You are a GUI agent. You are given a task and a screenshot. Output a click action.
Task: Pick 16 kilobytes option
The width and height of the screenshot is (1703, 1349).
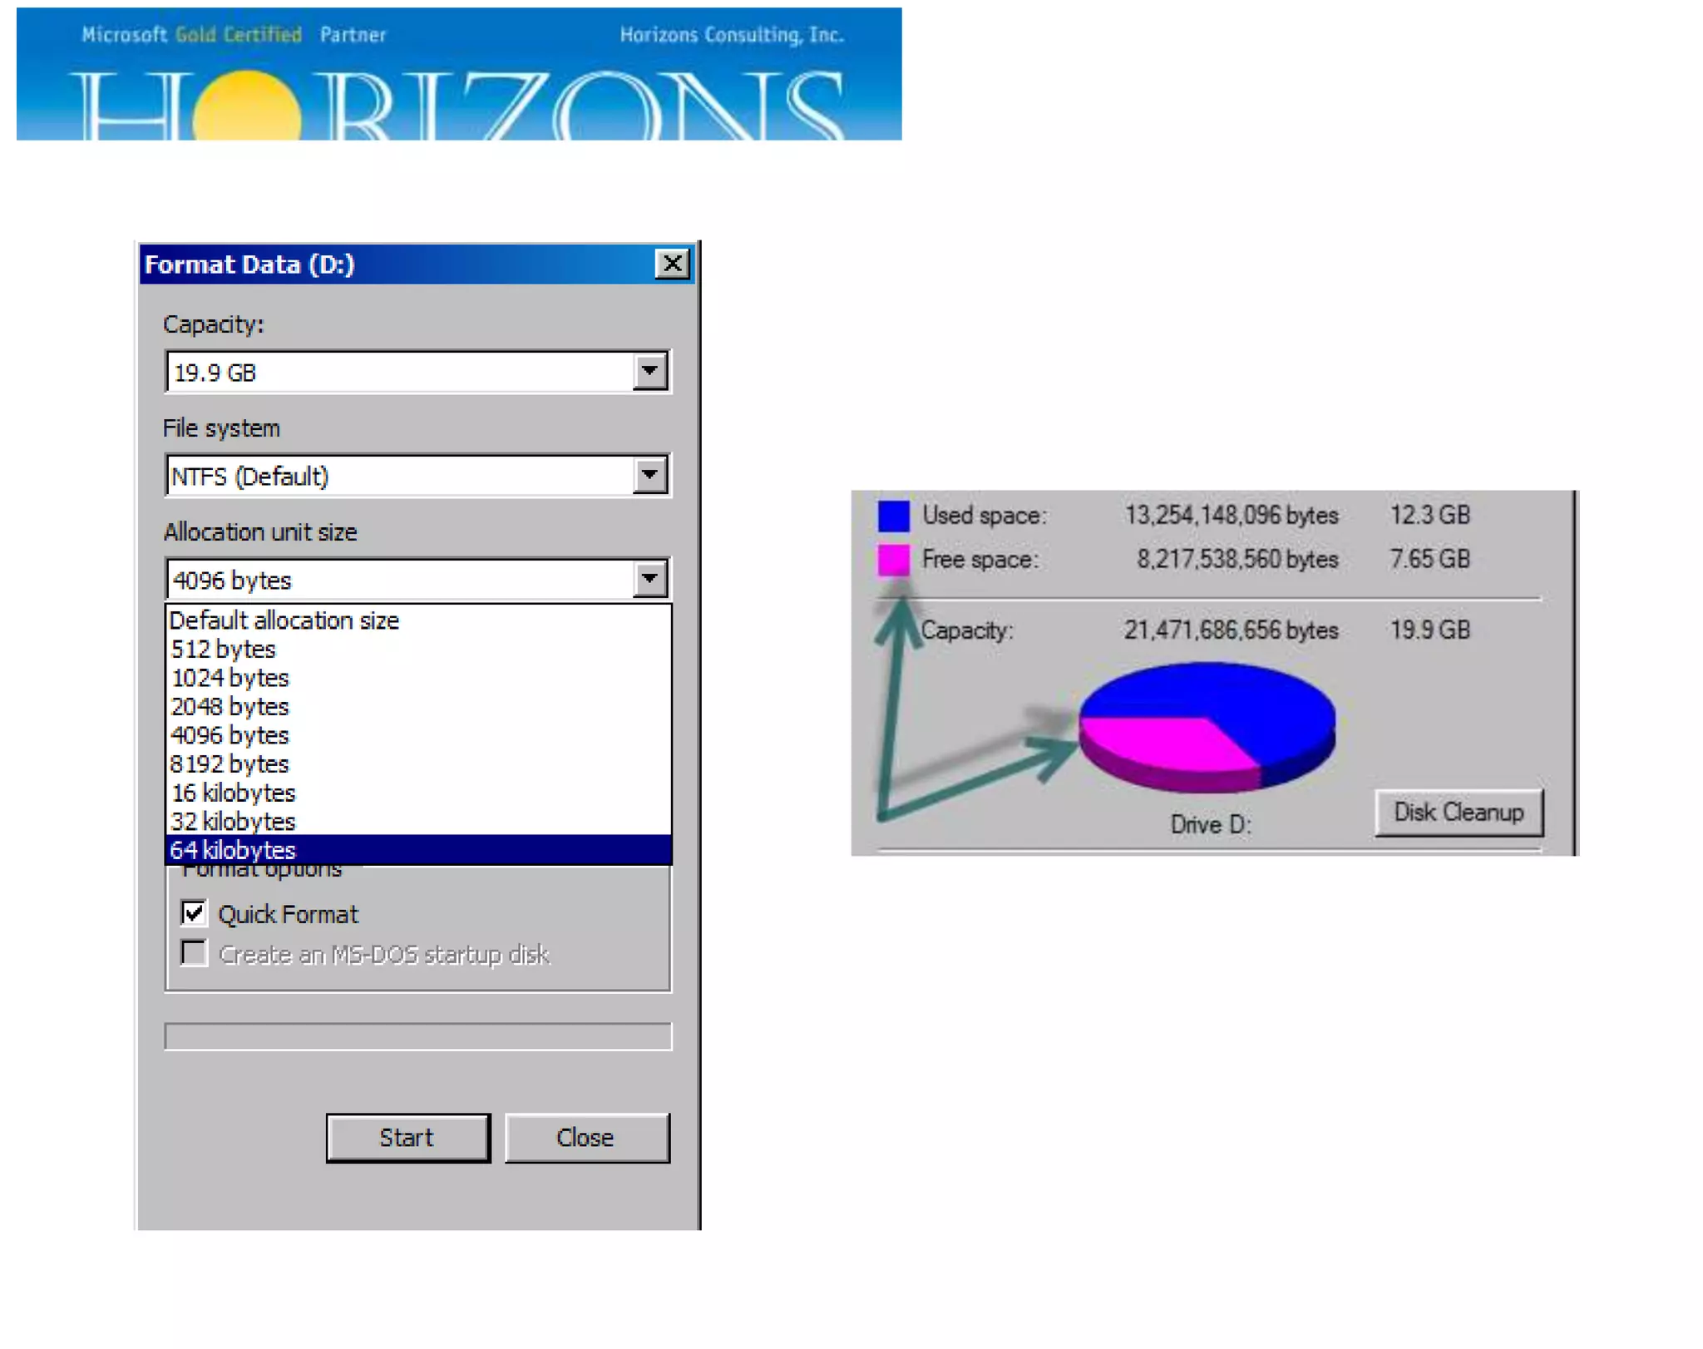(234, 793)
